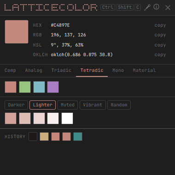Viewport: 175px width, 175px height.
Task: Switch to the Comp tab
Action: pos(10,70)
